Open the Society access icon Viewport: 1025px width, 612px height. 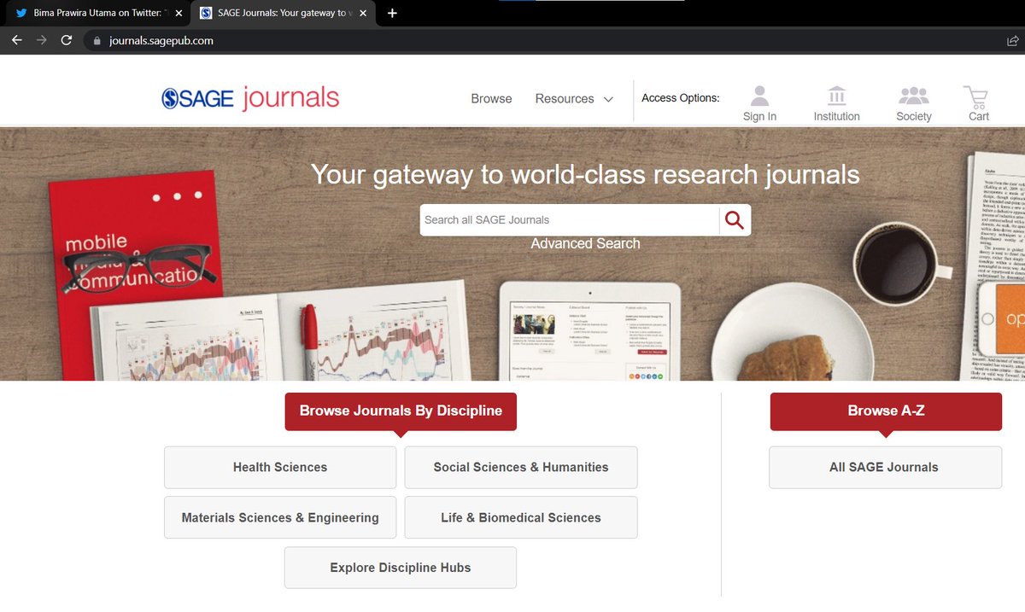click(914, 96)
